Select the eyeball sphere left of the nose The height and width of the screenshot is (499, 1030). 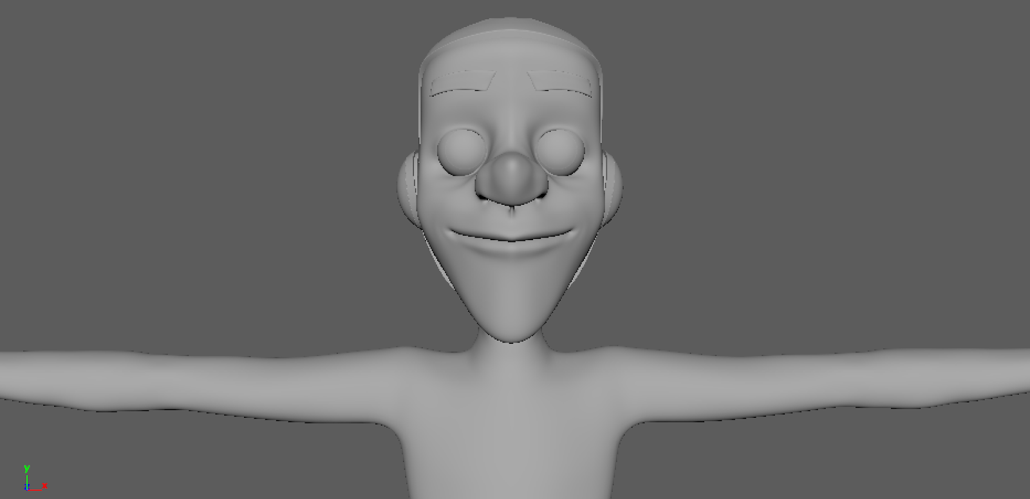(460, 152)
